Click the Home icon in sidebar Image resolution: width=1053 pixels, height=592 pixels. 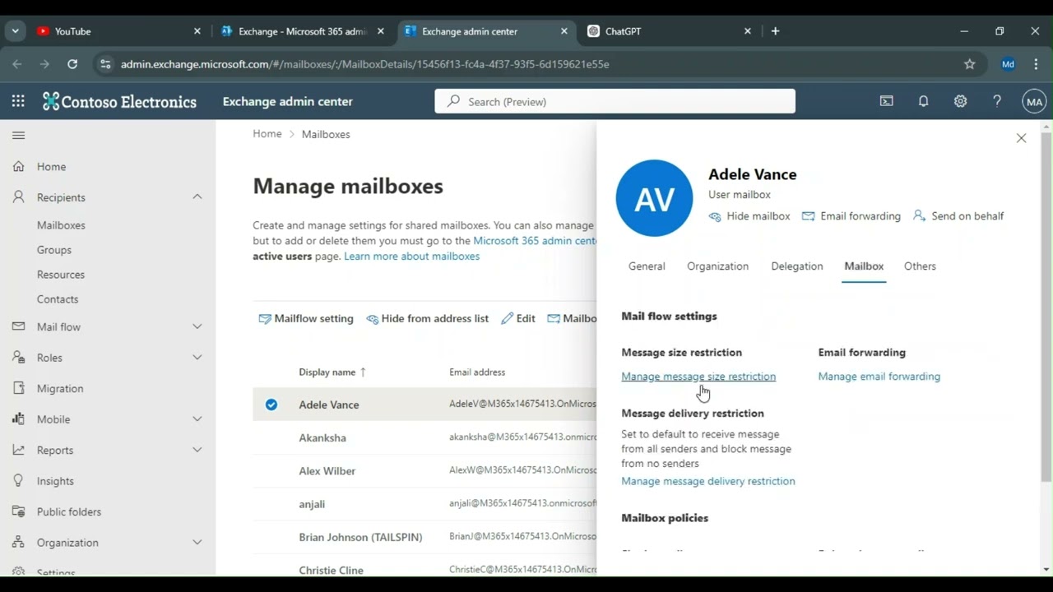(19, 166)
